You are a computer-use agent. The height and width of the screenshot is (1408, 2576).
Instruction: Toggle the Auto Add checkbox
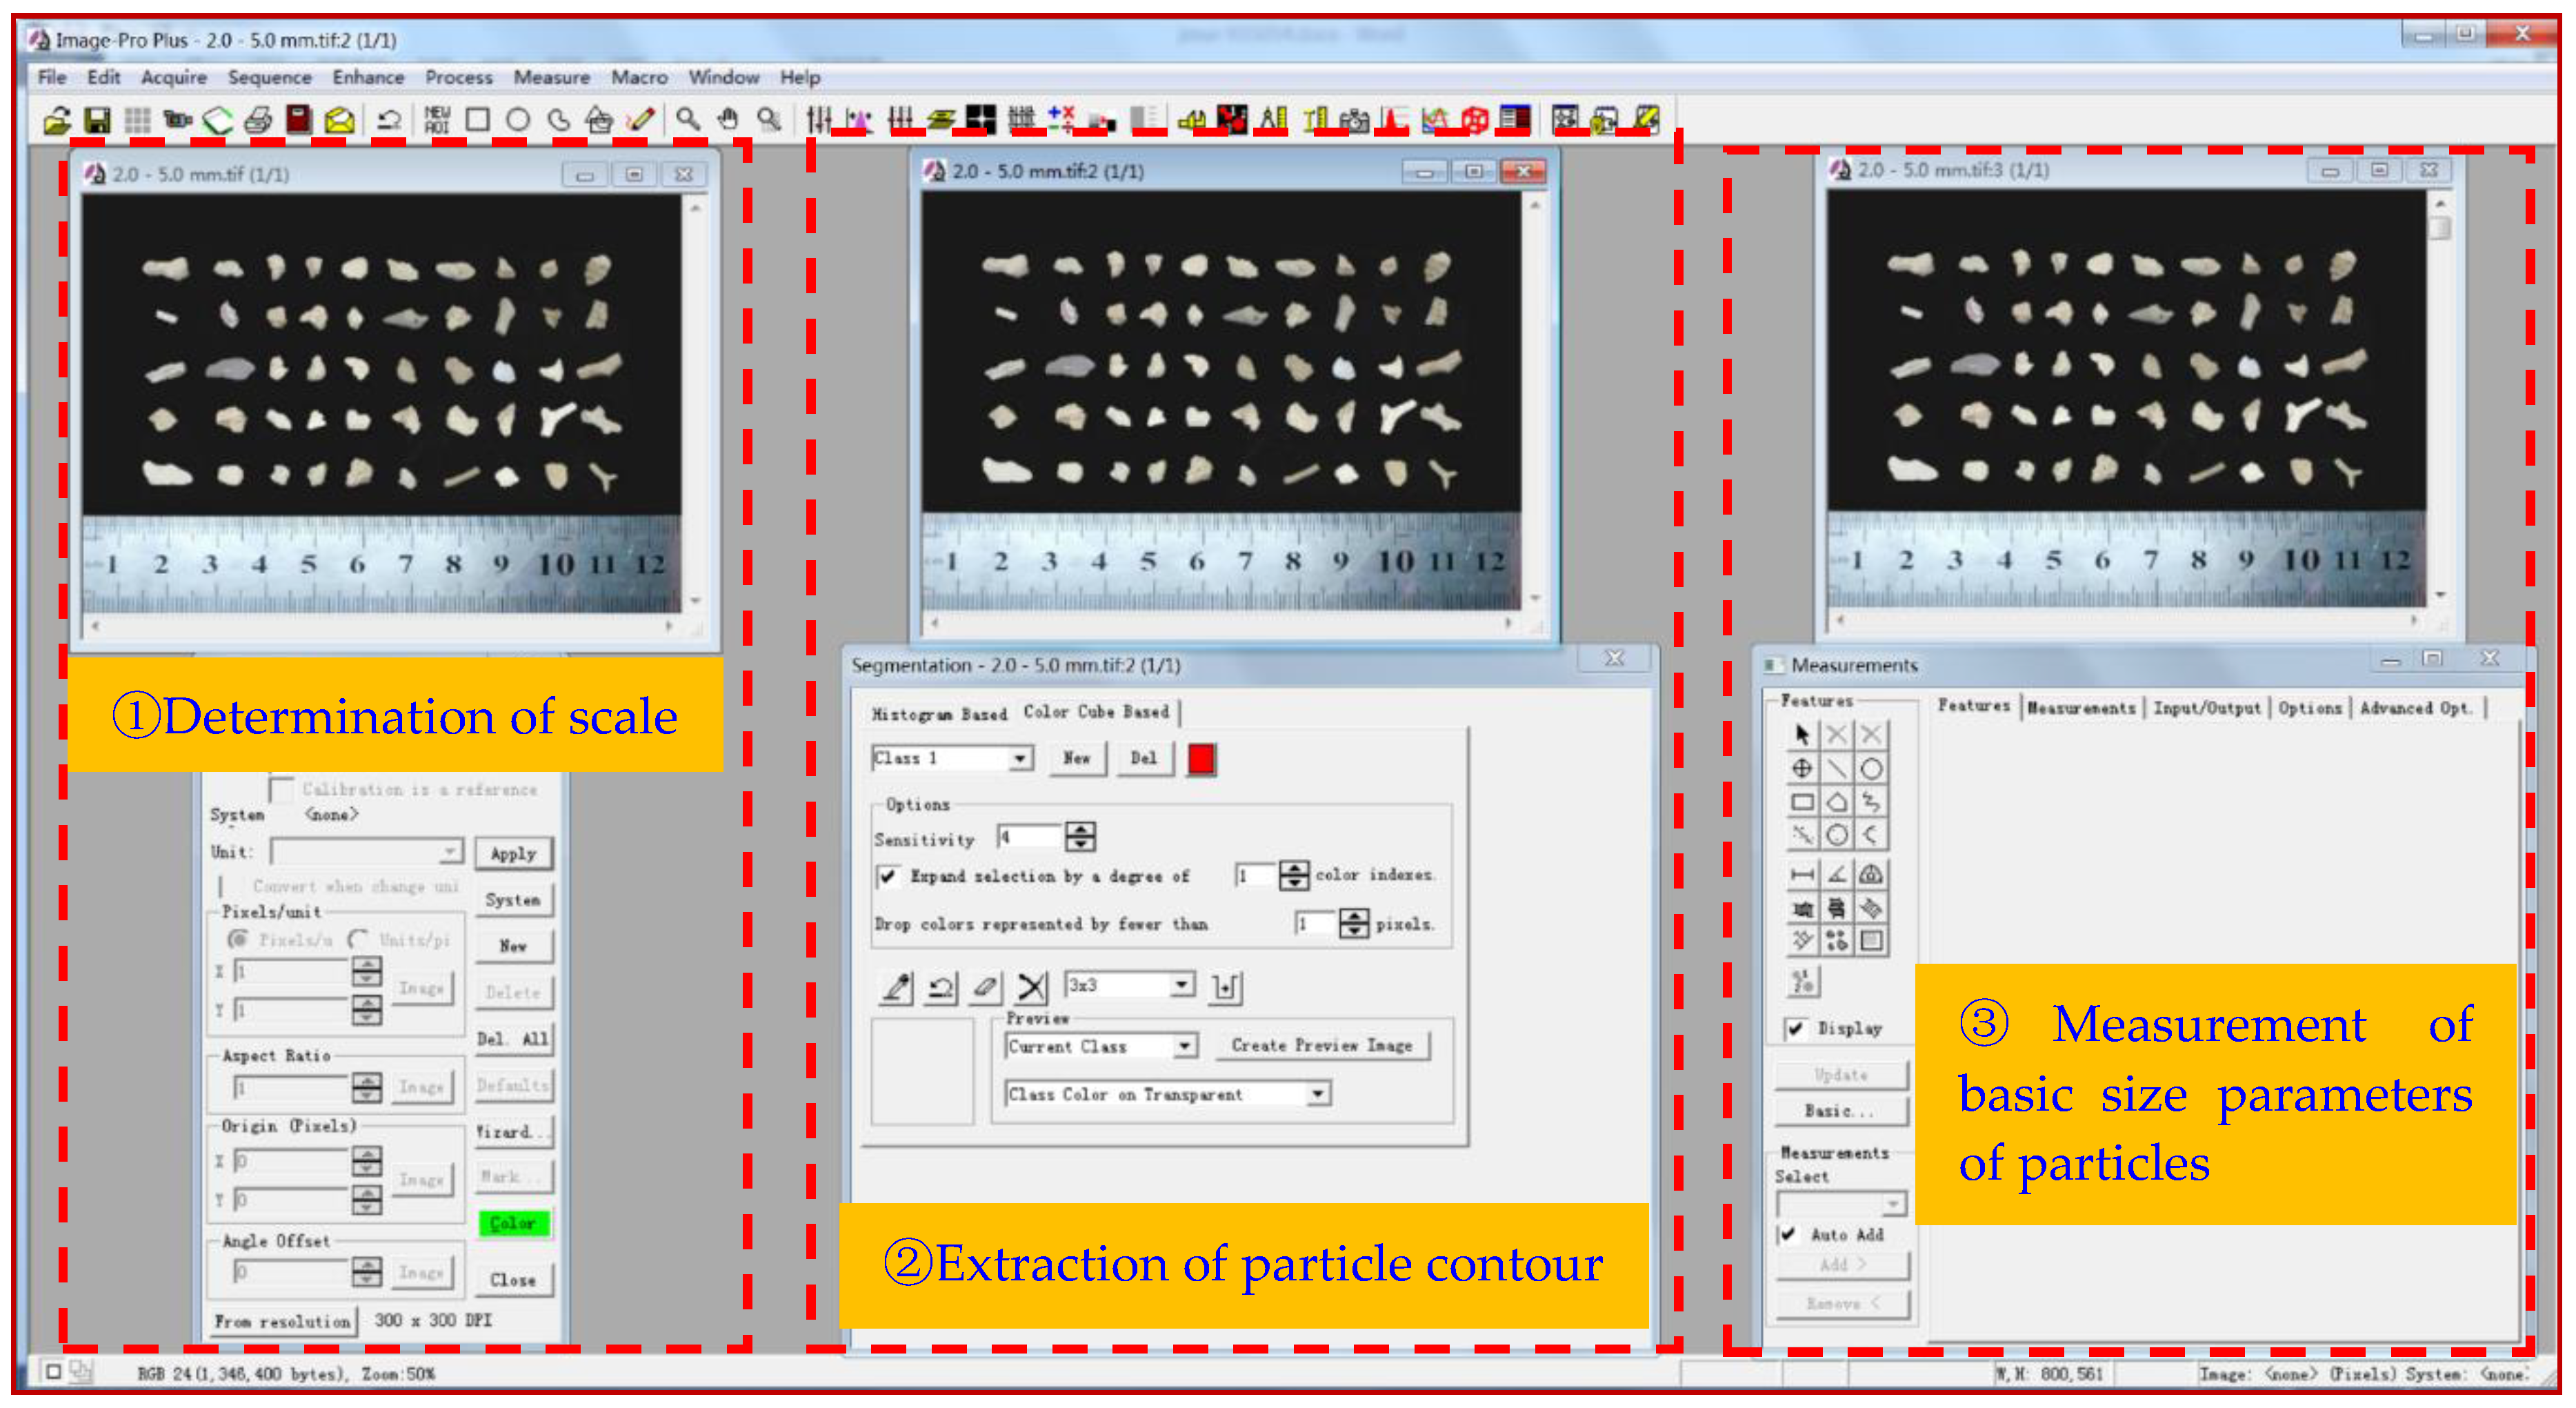tap(1789, 1234)
